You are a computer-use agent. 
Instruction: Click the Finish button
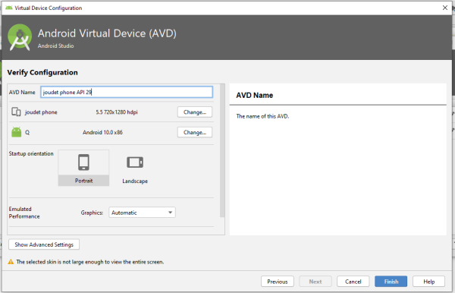pyautogui.click(x=391, y=281)
